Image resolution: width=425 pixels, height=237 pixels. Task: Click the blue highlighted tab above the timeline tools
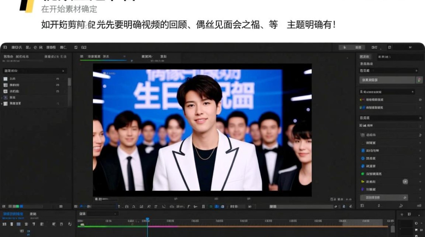pyautogui.click(x=13, y=214)
